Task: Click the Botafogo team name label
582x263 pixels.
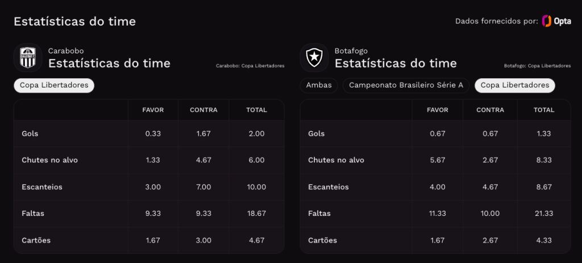Action: tap(351, 51)
